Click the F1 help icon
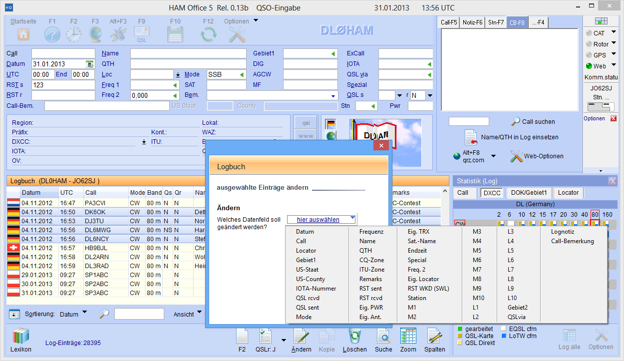This screenshot has height=361, width=624. coord(52,34)
